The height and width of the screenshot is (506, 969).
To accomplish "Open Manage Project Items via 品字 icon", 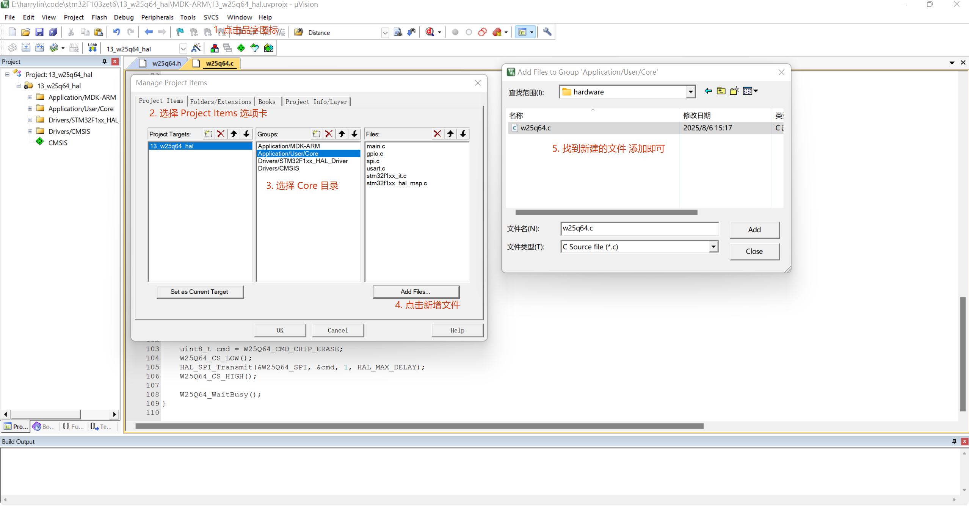I will (x=214, y=48).
